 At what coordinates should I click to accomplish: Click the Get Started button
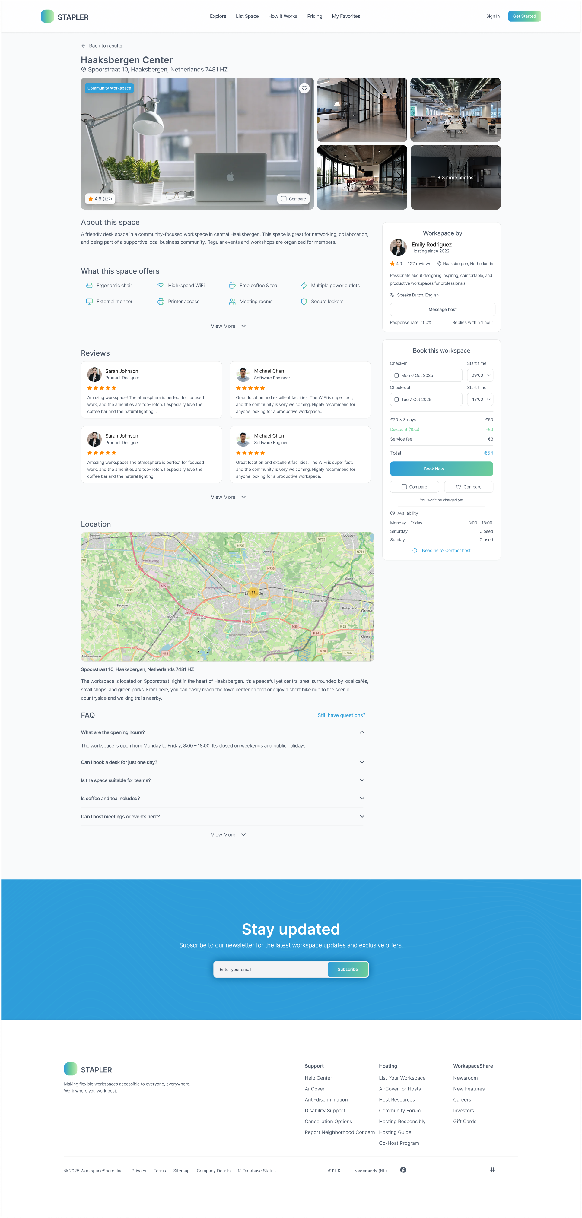tap(525, 17)
